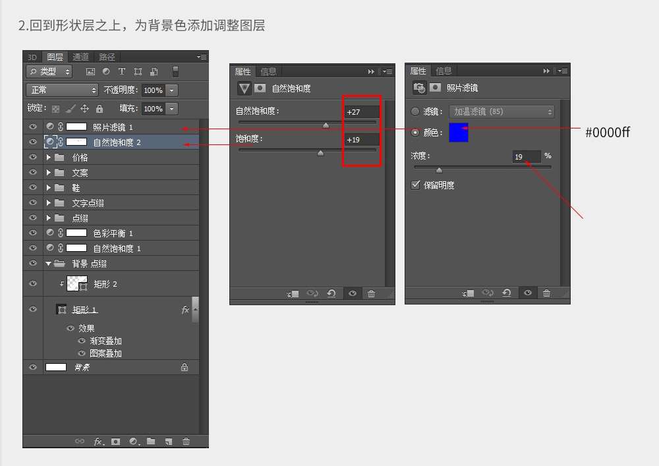The width and height of the screenshot is (659, 466).
Task: Hide the 照片滤镜 1 layer
Action: (x=33, y=127)
